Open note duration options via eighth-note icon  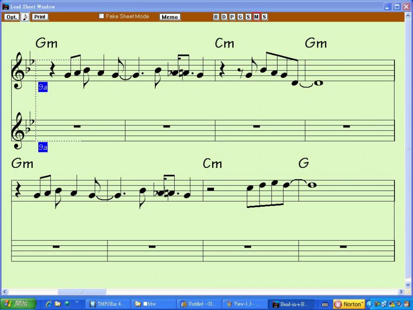[25, 17]
